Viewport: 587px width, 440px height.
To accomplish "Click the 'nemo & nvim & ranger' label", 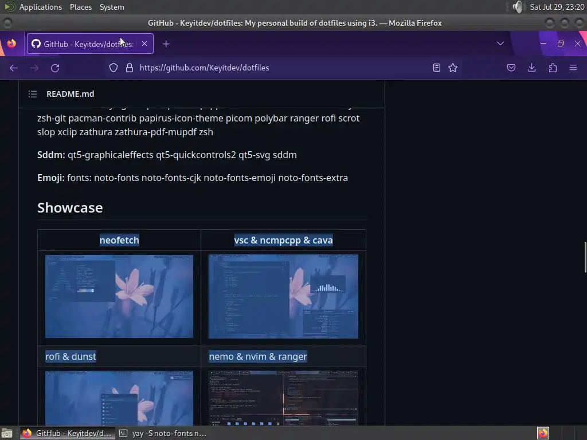I will point(258,356).
